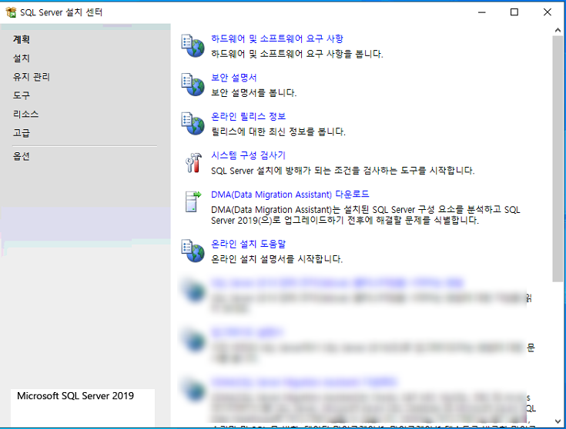Switch to the 도구 category
Image resolution: width=566 pixels, height=429 pixels.
(x=22, y=95)
